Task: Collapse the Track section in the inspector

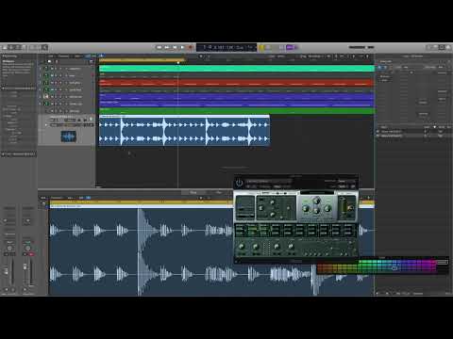Action: click(3, 154)
